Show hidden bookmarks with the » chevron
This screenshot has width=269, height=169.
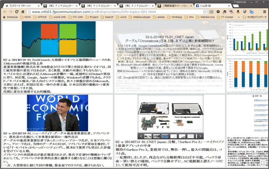coord(239,17)
